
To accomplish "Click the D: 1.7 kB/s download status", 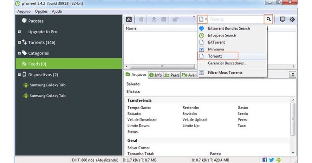I will (140, 160).
